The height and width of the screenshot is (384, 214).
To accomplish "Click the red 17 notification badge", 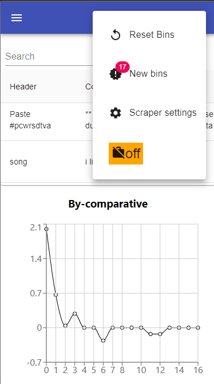I will pos(122,67).
